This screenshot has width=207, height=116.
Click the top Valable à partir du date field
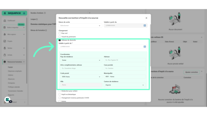tap(125, 26)
